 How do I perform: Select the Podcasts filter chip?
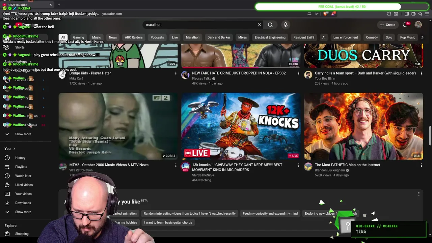157,37
